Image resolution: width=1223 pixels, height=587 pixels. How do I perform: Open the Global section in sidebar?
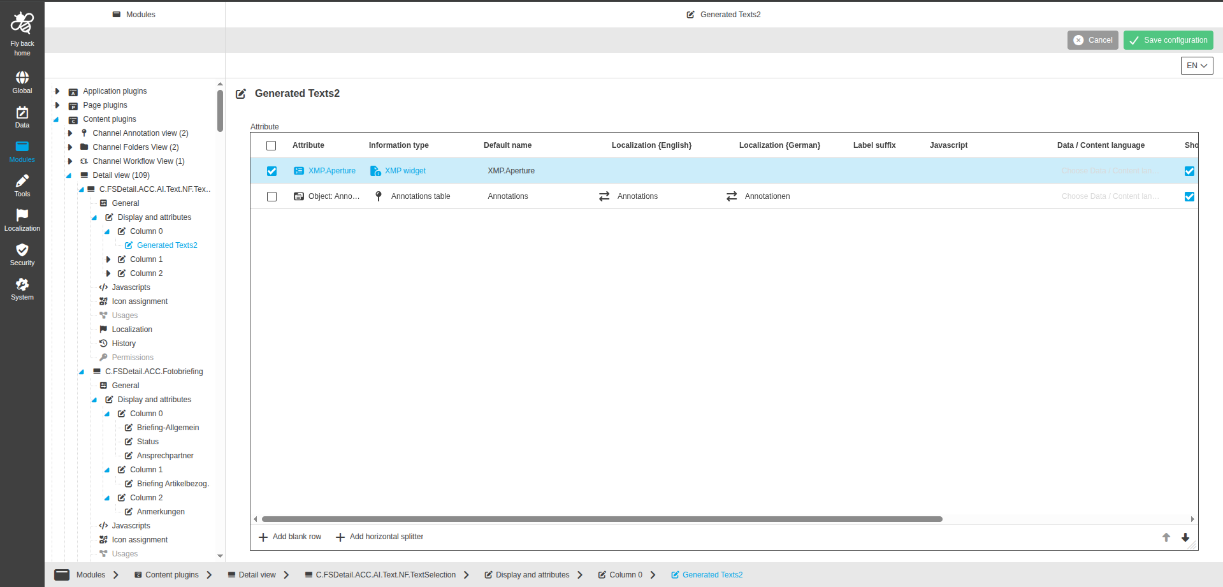pyautogui.click(x=22, y=83)
